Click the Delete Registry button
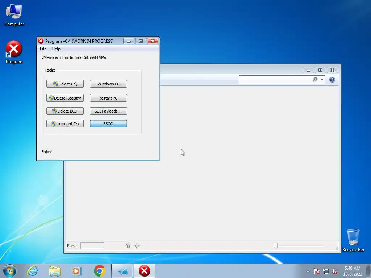Screen dimensions: 371x278 [x=65, y=98]
